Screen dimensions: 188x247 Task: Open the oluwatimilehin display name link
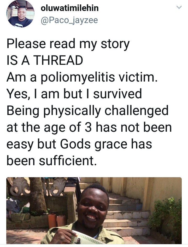pos(69,8)
